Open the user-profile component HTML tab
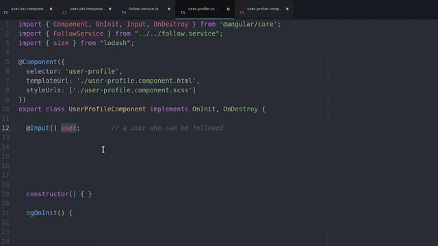This screenshot has width=438, height=246. 264,9
